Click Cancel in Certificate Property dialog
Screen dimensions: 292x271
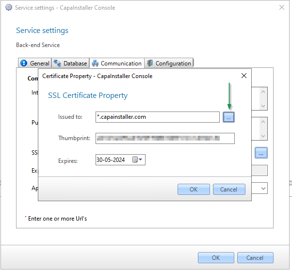click(229, 190)
